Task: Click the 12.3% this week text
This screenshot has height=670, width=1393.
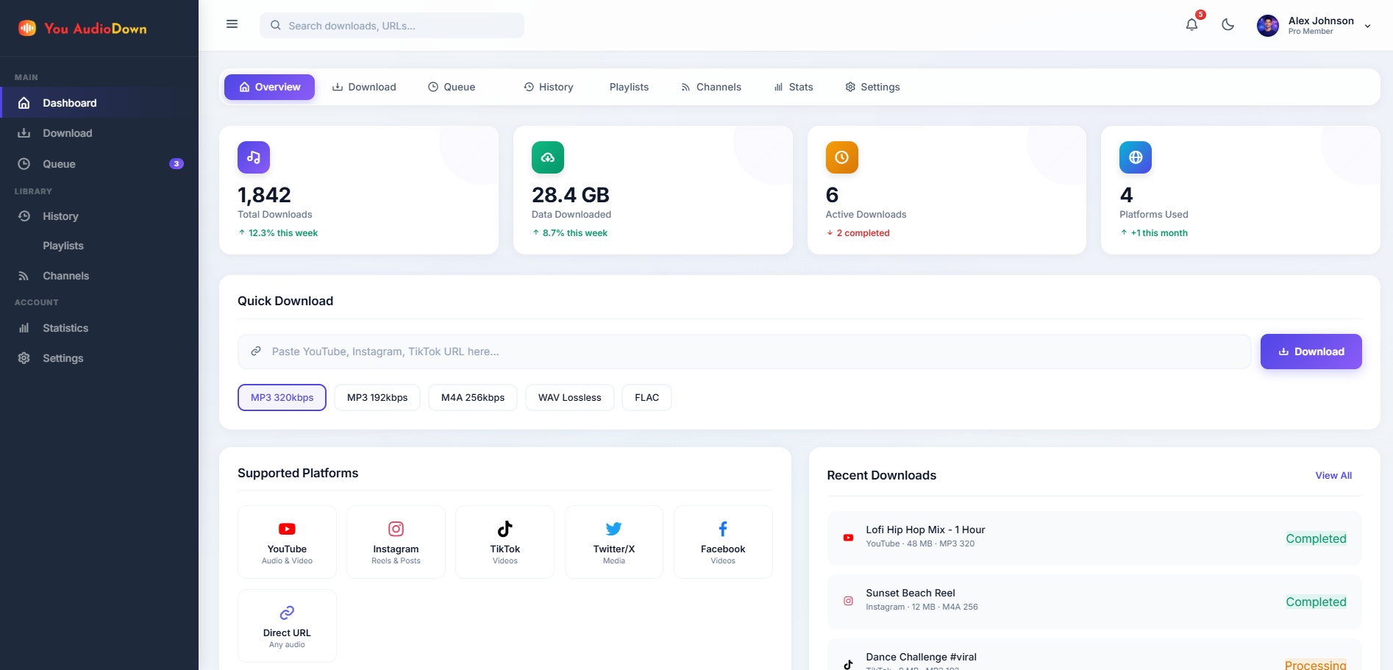Action: [x=283, y=233]
